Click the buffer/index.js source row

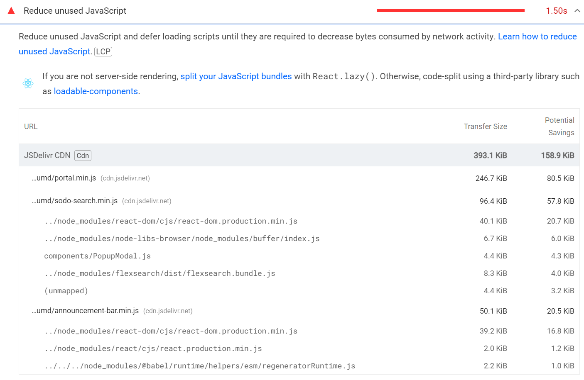point(299,239)
